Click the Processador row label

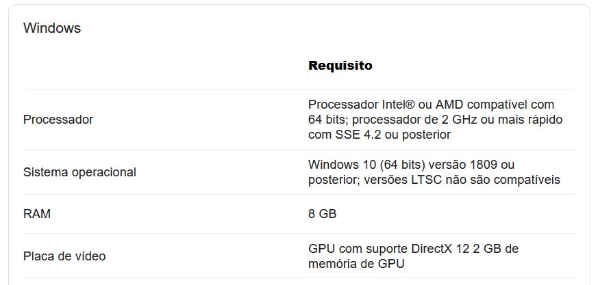[58, 120]
